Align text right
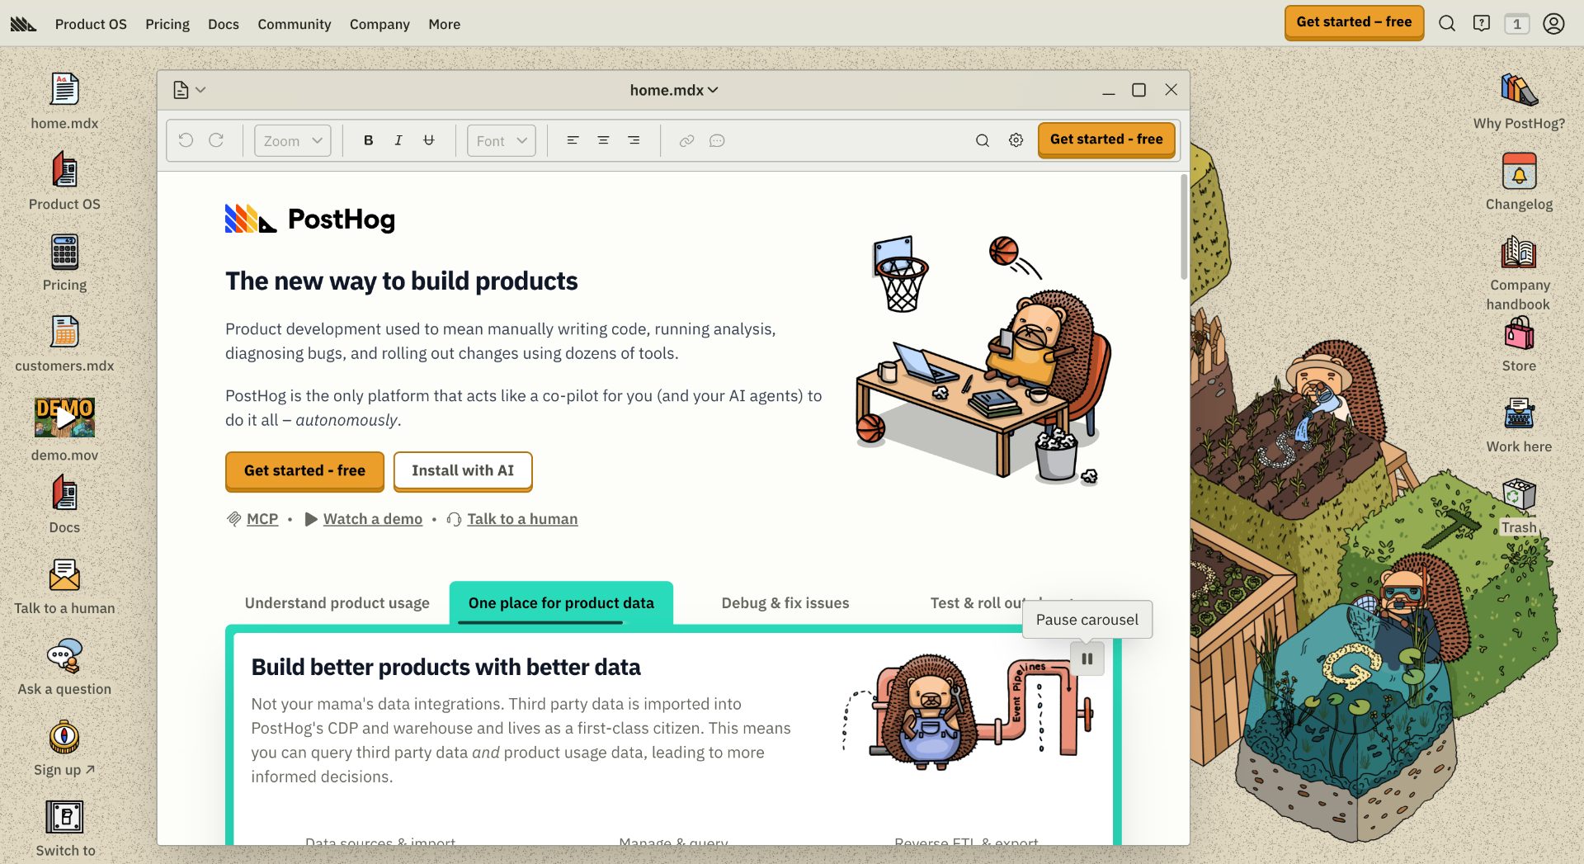Image resolution: width=1584 pixels, height=864 pixels. [634, 140]
